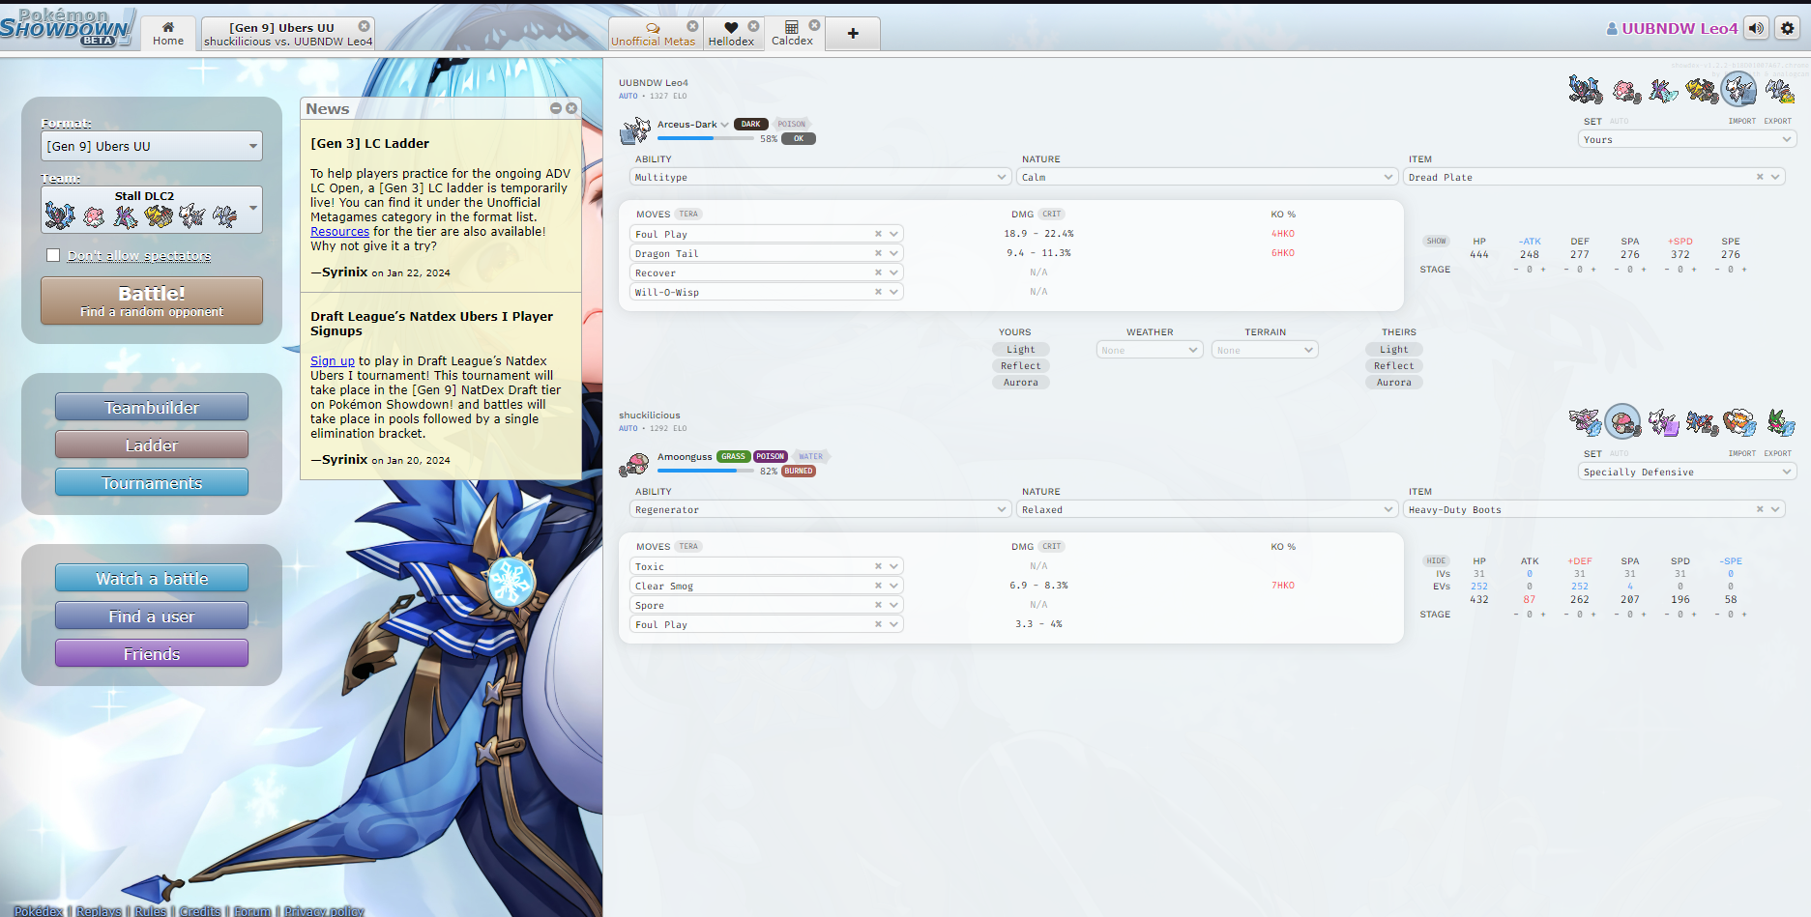Close the News panel
The image size is (1811, 917).
tap(571, 108)
